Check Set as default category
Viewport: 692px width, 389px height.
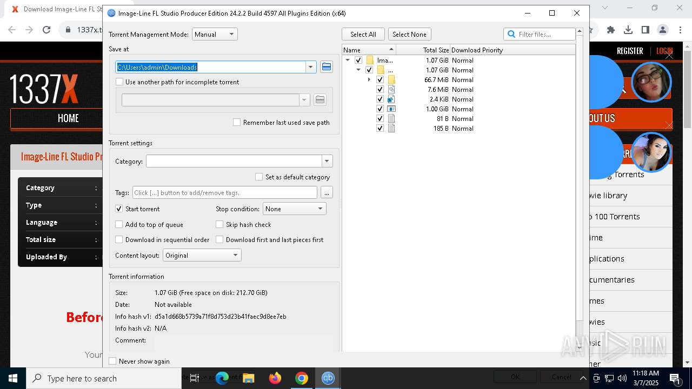tap(259, 177)
